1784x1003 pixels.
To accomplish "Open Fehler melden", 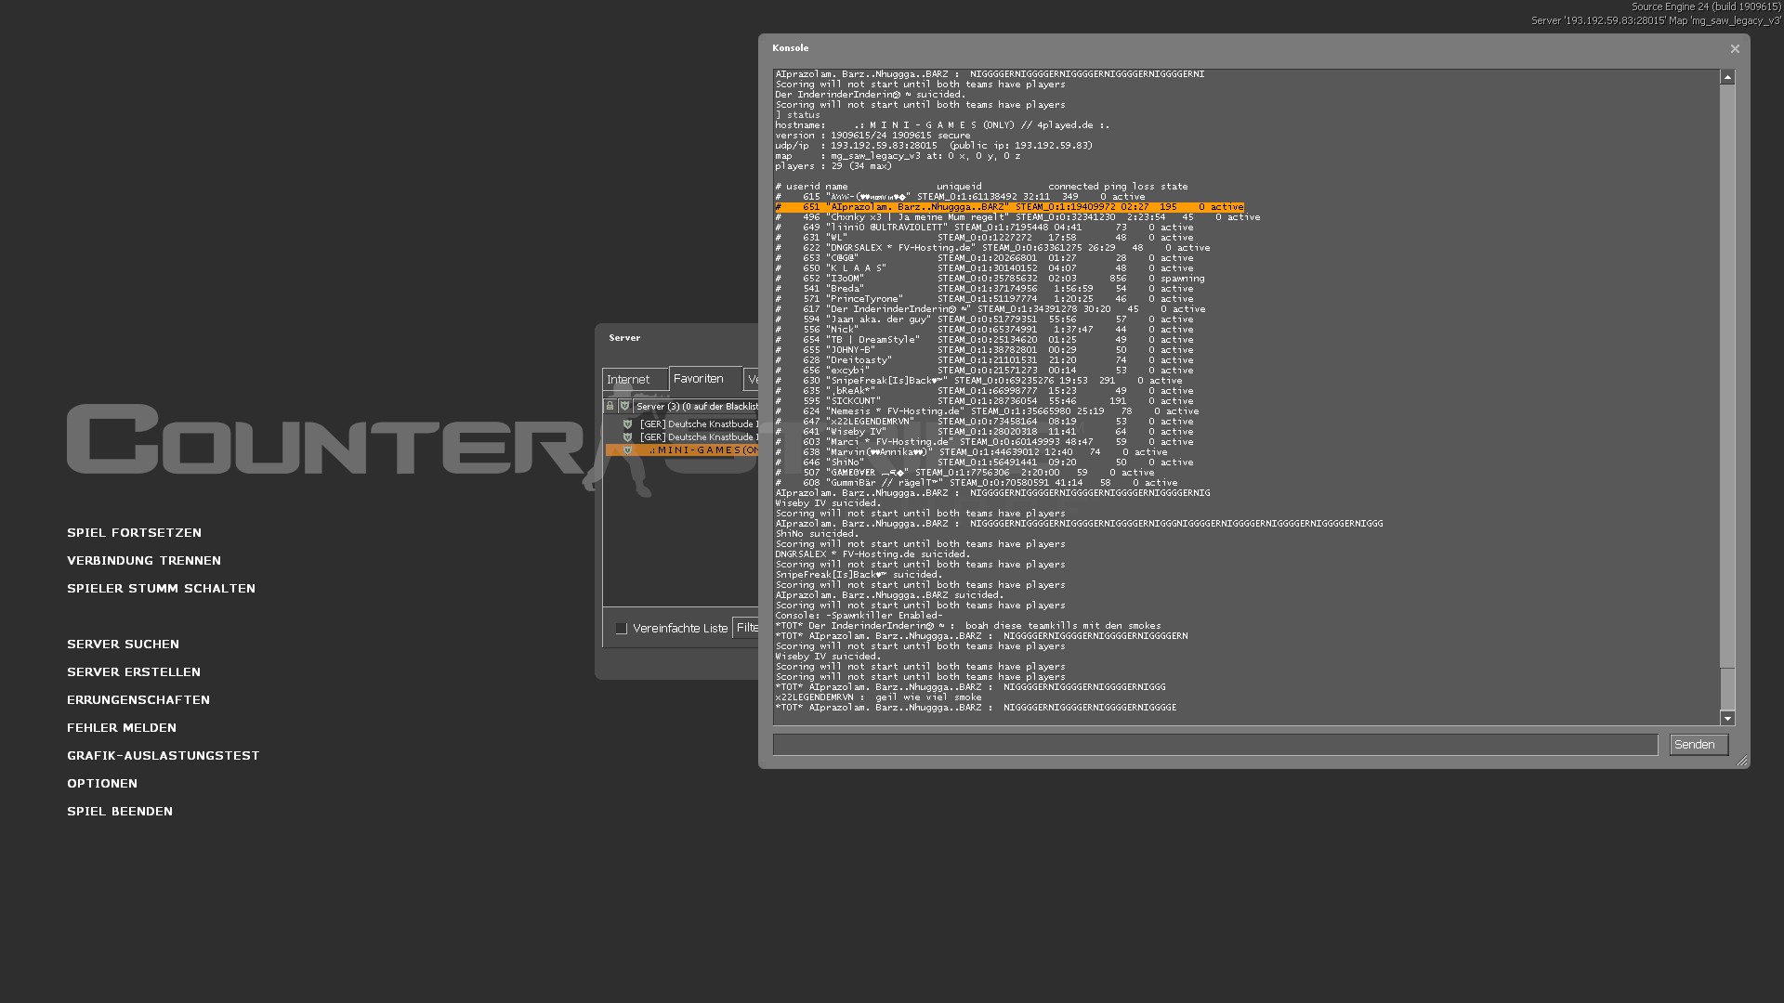I will (122, 728).
